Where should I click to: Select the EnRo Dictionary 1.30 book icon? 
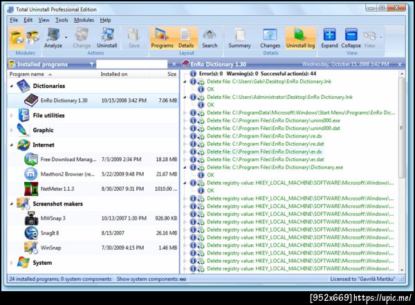click(31, 100)
